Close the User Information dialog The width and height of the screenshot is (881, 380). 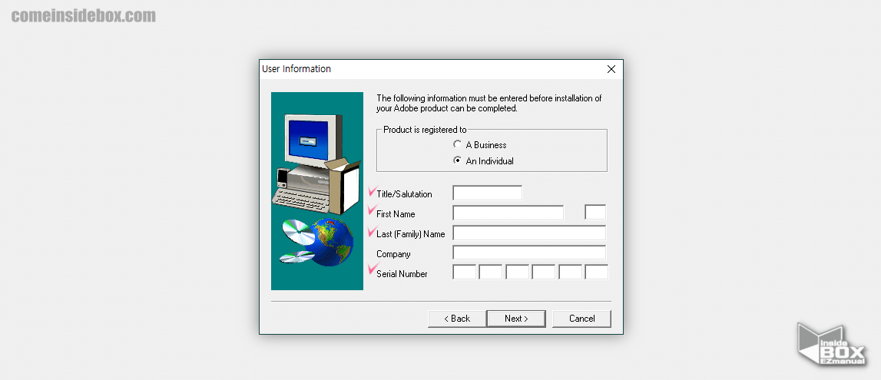click(x=611, y=69)
